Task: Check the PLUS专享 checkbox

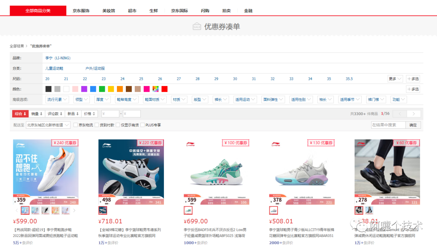Action: (x=142, y=125)
